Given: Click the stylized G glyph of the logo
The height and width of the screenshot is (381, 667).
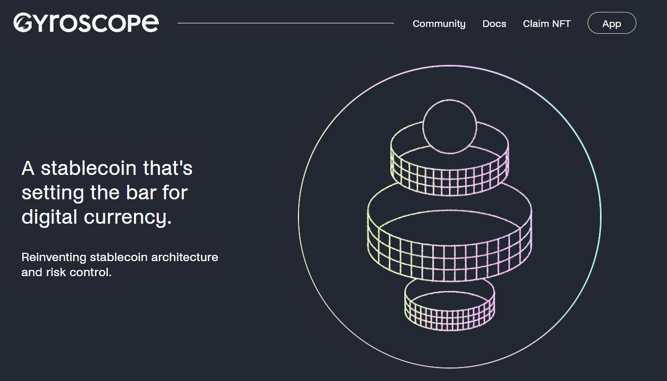Looking at the screenshot, I should pyautogui.click(x=23, y=23).
